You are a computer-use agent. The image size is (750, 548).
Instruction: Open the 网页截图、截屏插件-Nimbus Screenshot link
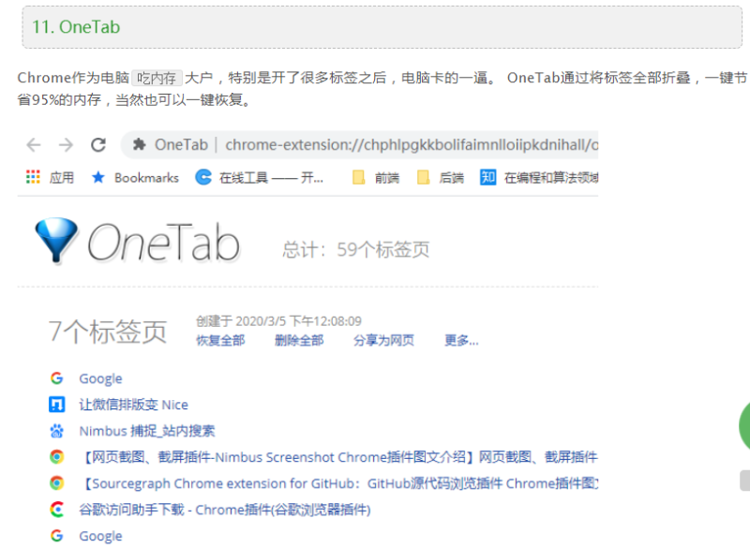[339, 457]
